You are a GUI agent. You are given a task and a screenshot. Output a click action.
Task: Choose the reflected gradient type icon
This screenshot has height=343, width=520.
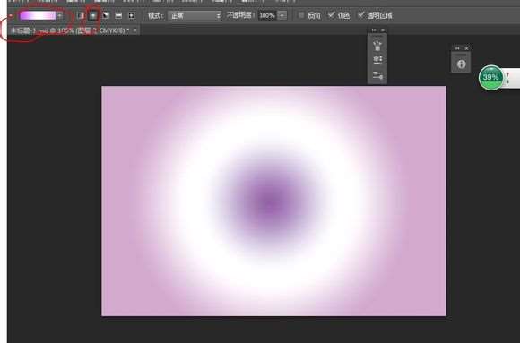coord(118,15)
